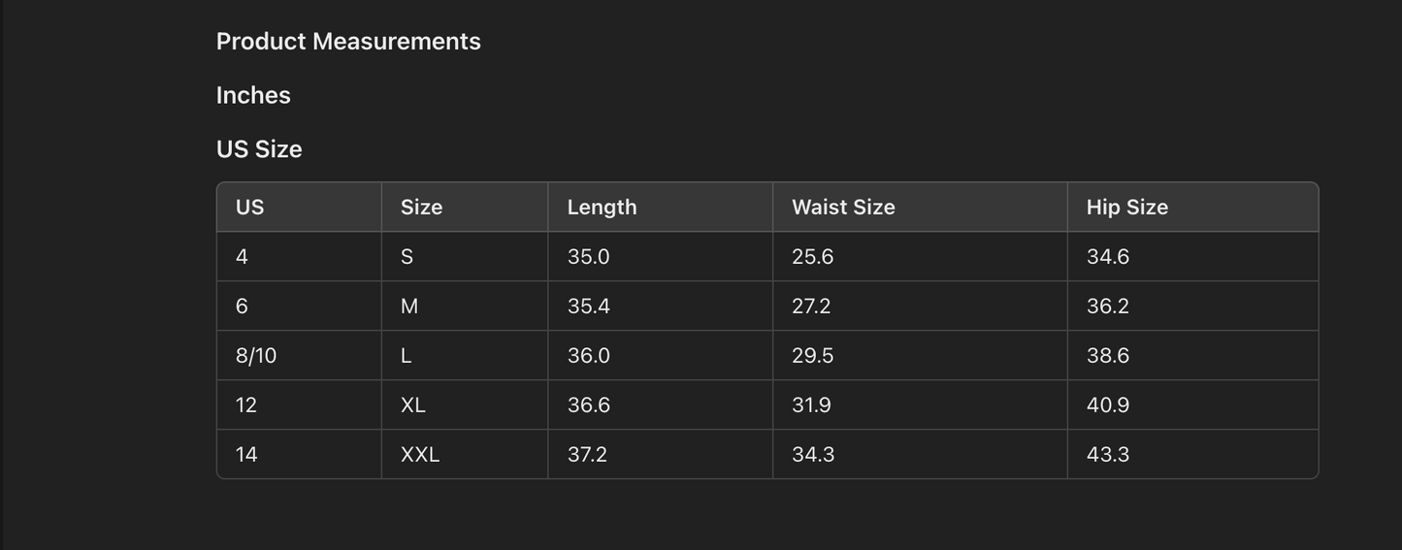Select the M size cell

click(x=409, y=307)
